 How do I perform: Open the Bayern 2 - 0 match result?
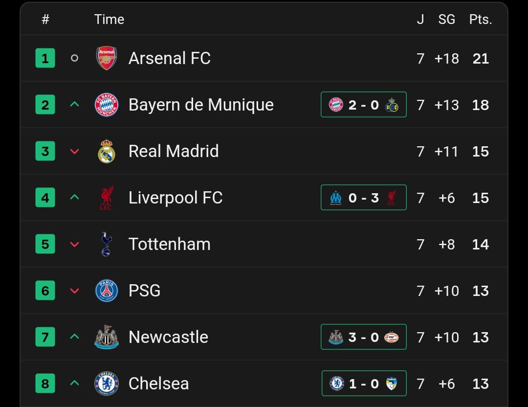(363, 105)
